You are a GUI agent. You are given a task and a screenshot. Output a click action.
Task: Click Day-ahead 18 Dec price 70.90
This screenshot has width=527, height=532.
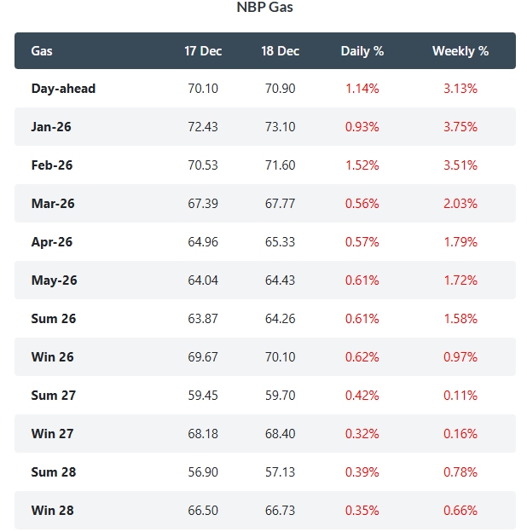point(280,89)
